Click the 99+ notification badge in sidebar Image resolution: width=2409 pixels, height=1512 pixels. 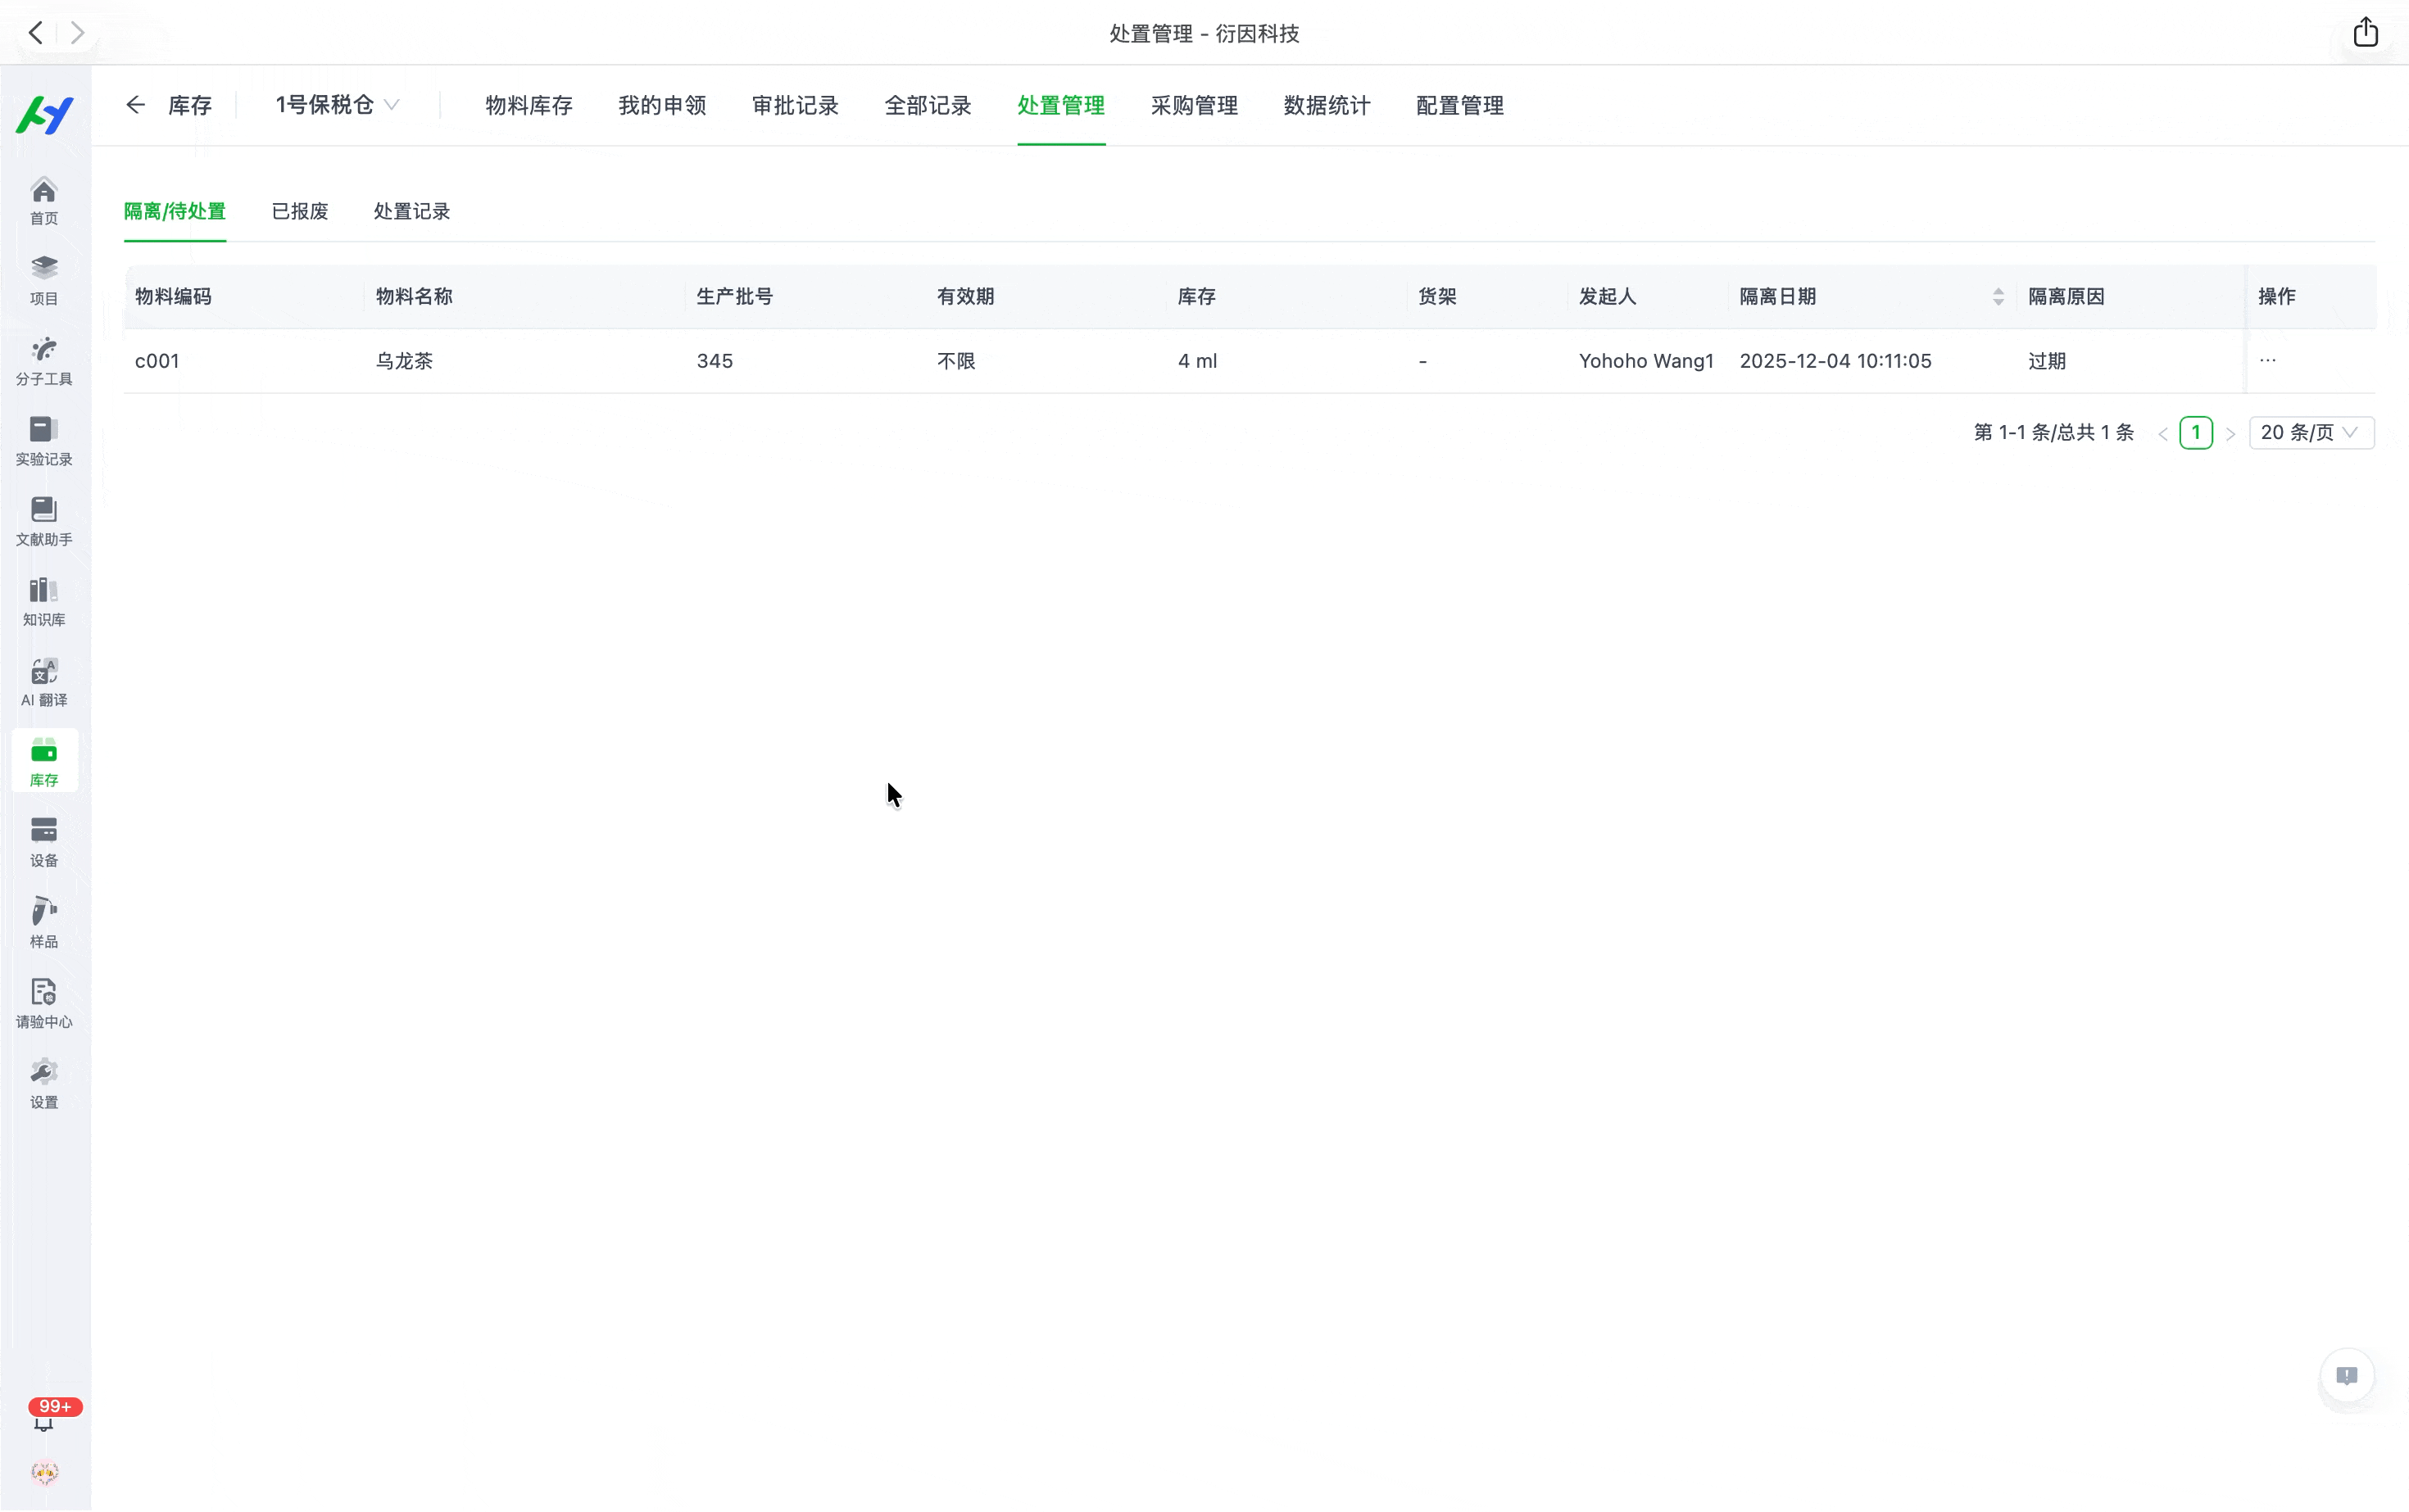tap(55, 1406)
